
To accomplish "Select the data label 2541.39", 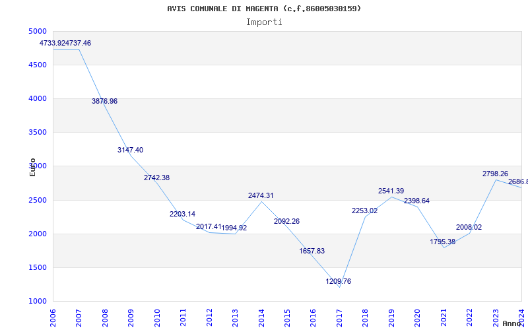I will pos(391,191).
